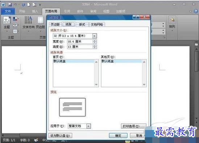Close the Page Setup dialog with X
The image size is (199, 143).
[x=144, y=17]
